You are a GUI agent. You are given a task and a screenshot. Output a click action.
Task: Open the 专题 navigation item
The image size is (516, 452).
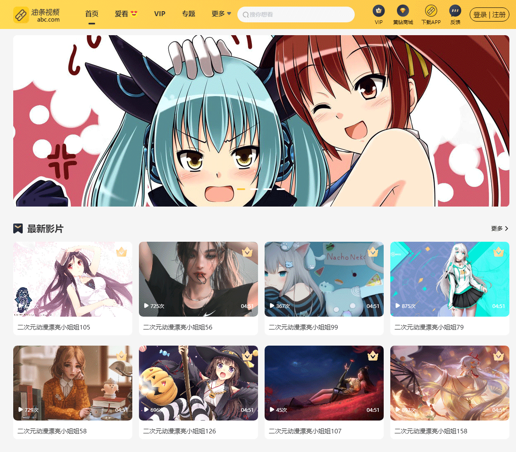tap(189, 14)
